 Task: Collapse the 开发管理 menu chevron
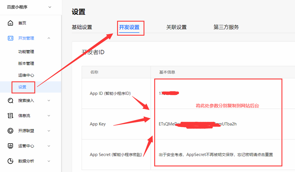[49, 38]
